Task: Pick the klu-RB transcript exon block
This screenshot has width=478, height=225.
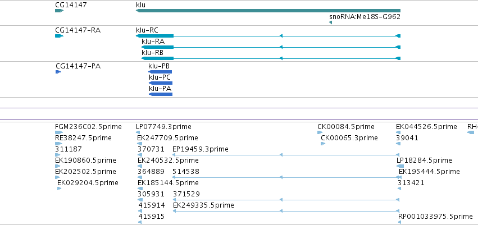Action: (x=158, y=58)
